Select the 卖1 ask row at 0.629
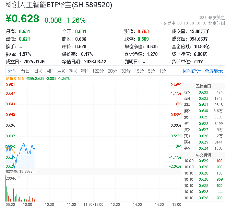This screenshot has height=211, width=225. click(203, 117)
